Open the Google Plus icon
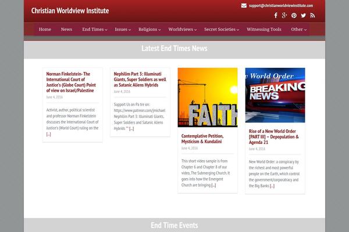Image resolution: width=349 pixels, height=232 pixels. [284, 15]
